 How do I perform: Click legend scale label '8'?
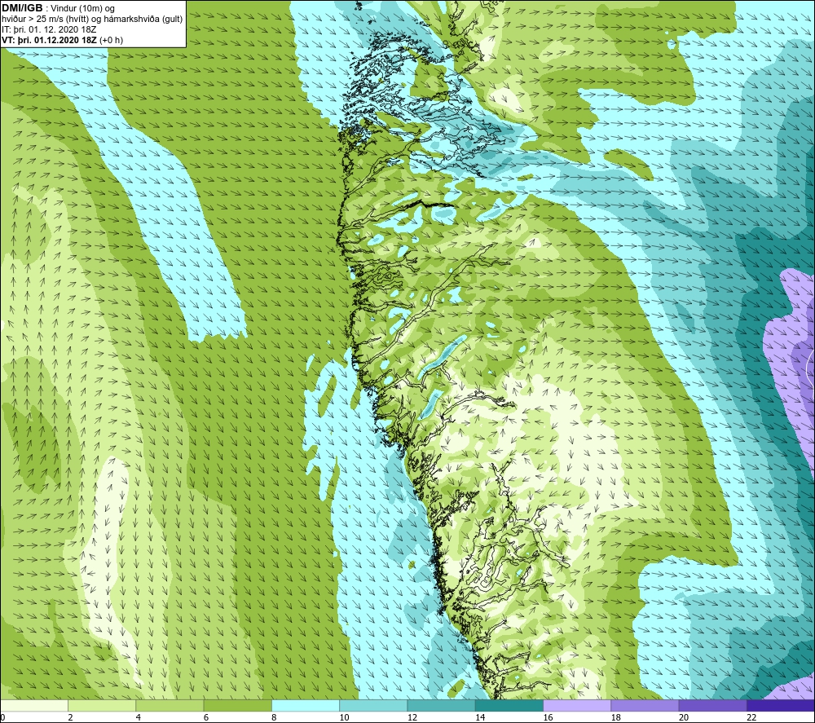coord(274,717)
